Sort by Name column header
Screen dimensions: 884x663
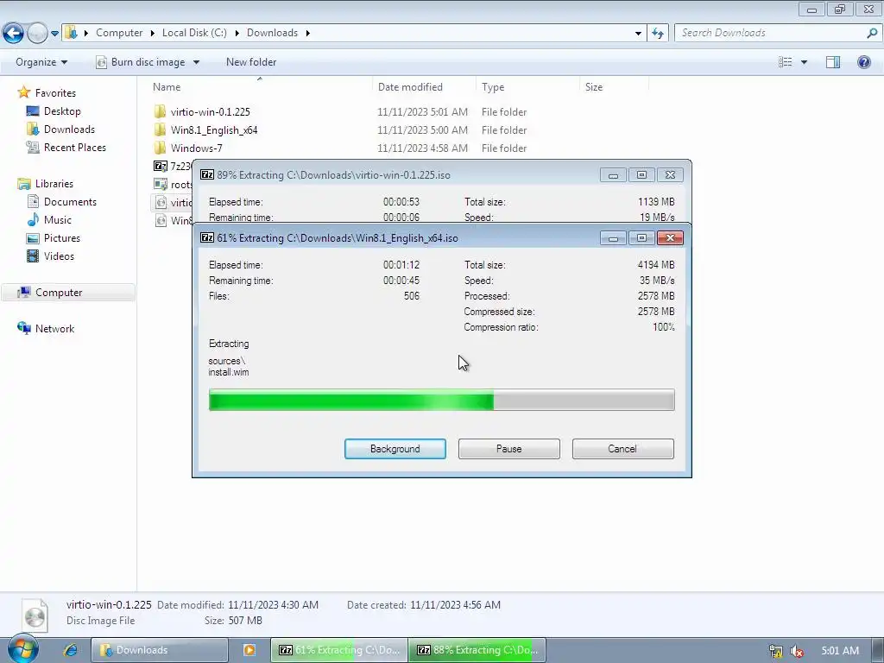pos(167,87)
